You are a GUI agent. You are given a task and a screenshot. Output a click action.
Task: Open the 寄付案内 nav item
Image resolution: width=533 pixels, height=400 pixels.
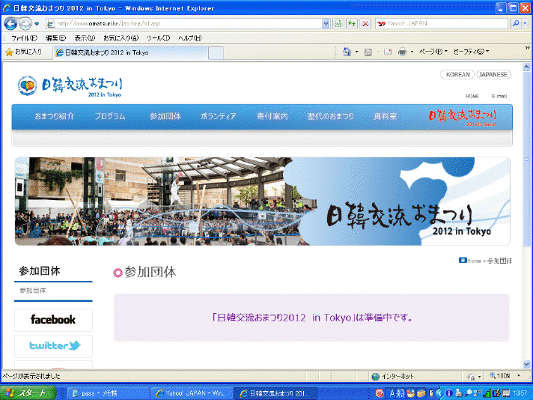coord(272,116)
